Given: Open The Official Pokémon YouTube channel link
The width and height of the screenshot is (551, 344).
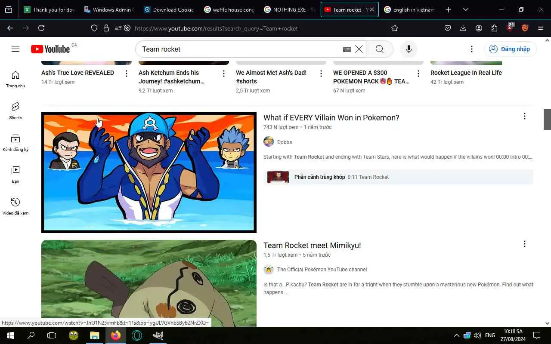Looking at the screenshot, I should [x=322, y=270].
